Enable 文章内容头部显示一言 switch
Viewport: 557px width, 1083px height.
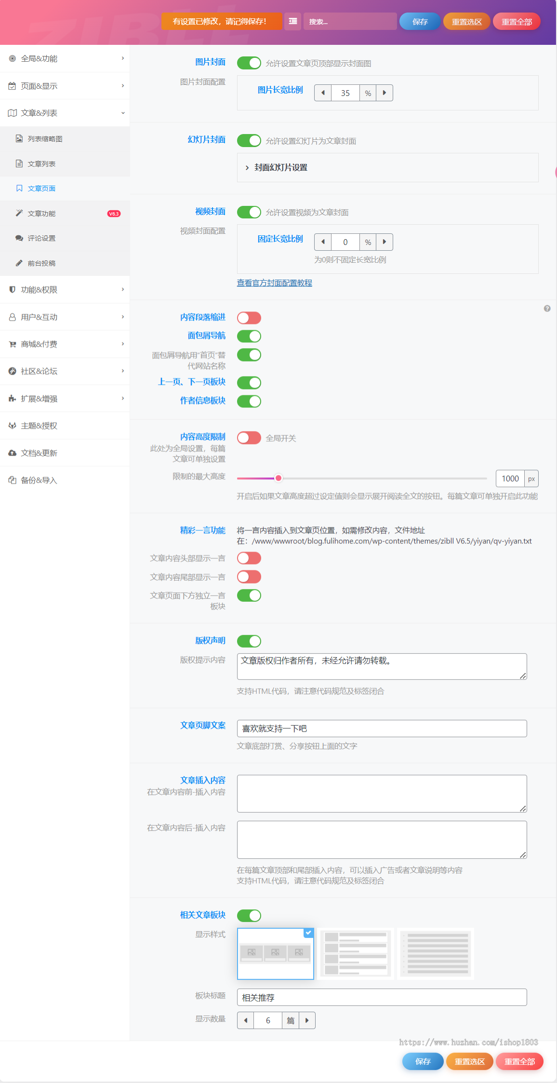(x=249, y=558)
